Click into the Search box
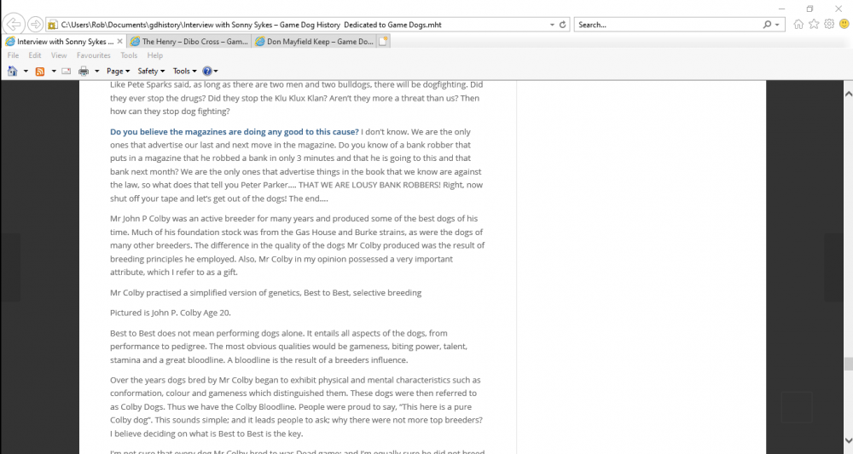The image size is (853, 454). pos(668,25)
